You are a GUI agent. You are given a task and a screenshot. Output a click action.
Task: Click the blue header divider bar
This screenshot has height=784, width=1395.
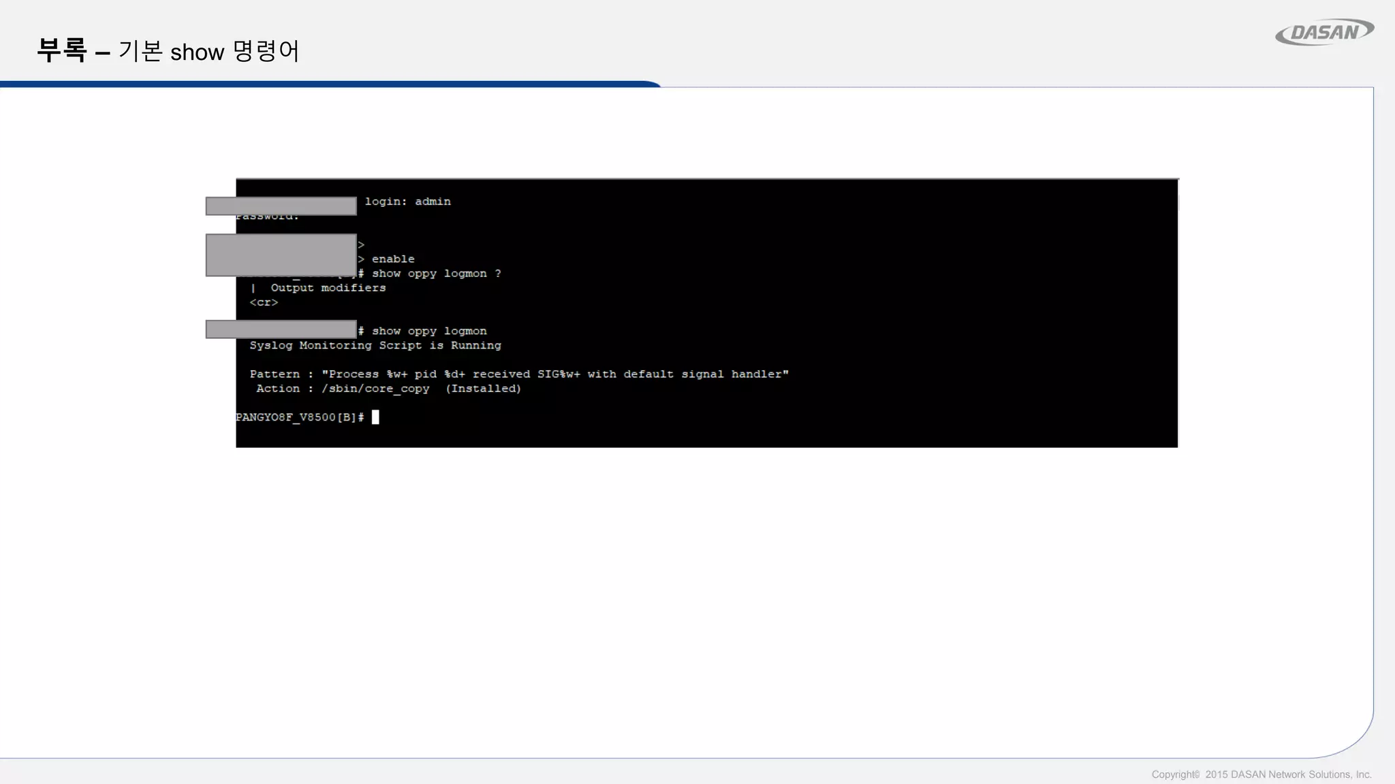(x=327, y=84)
